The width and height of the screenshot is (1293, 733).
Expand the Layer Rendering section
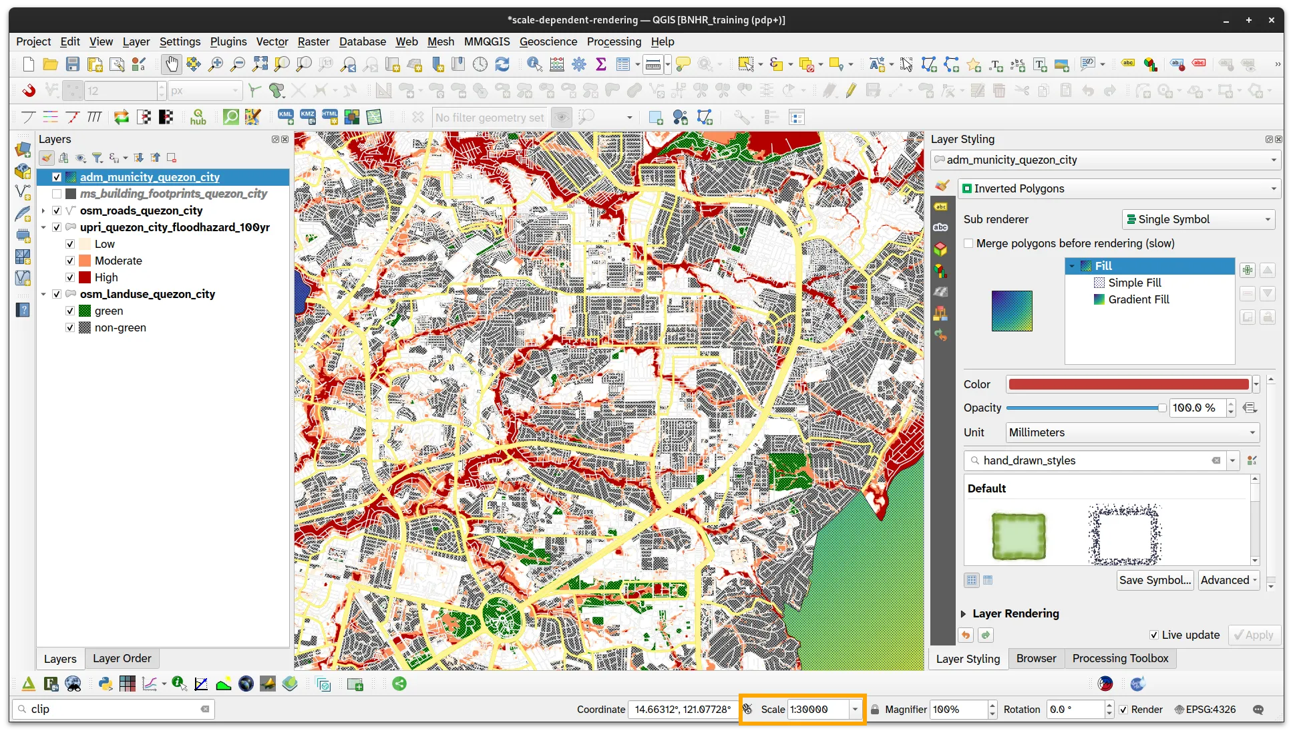pos(964,613)
